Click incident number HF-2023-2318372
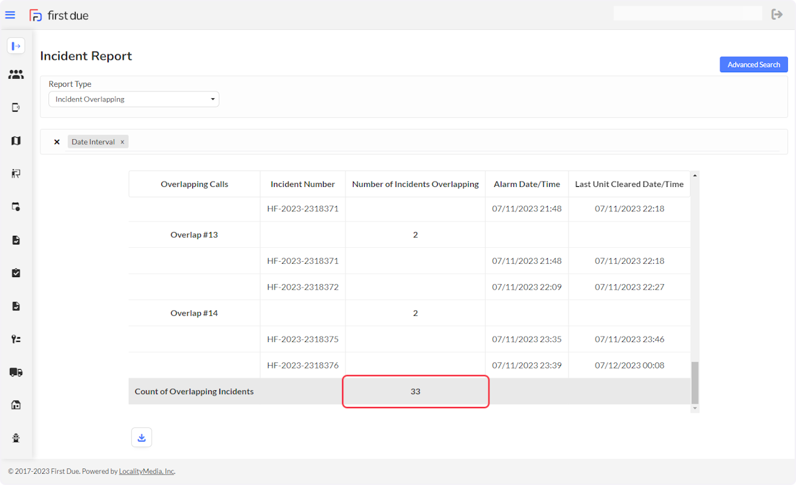Image resolution: width=796 pixels, height=485 pixels. [x=302, y=287]
